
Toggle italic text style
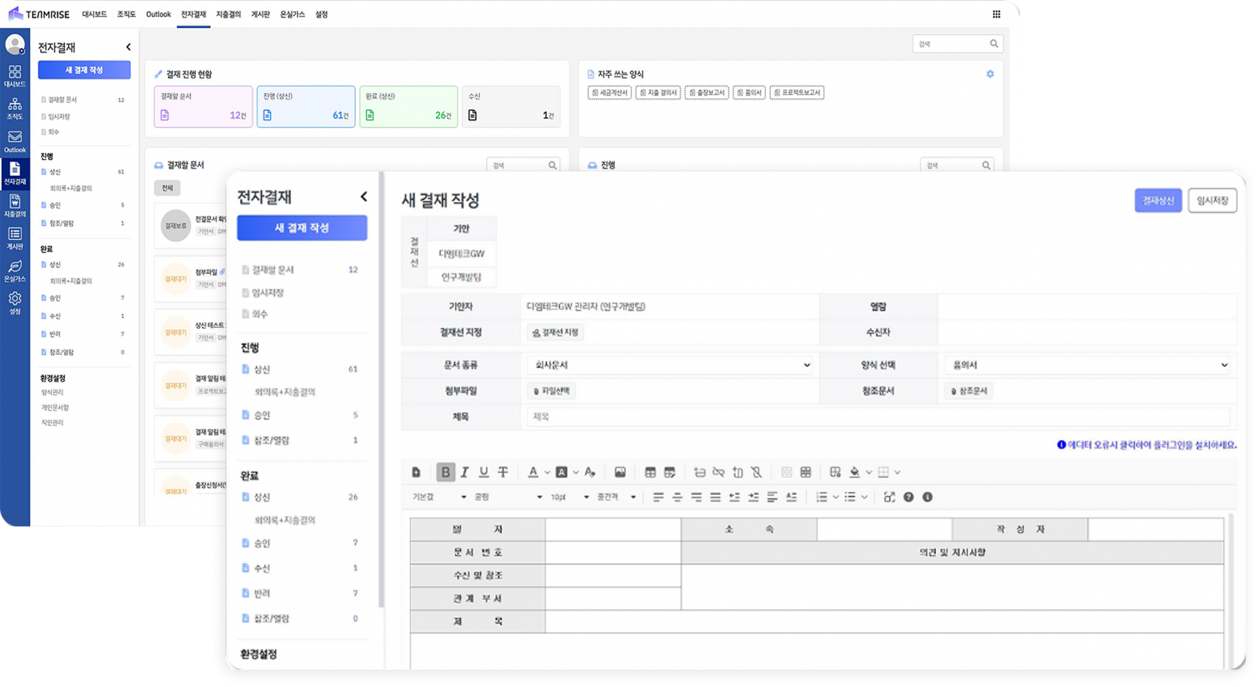464,472
